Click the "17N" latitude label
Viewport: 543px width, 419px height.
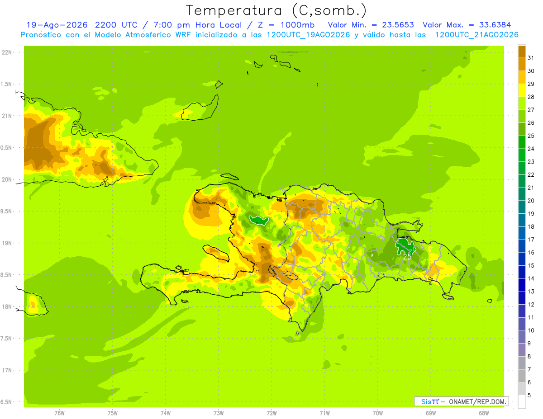(8, 370)
